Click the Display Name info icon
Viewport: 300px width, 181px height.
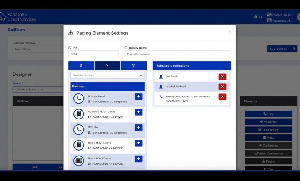pyautogui.click(x=126, y=48)
